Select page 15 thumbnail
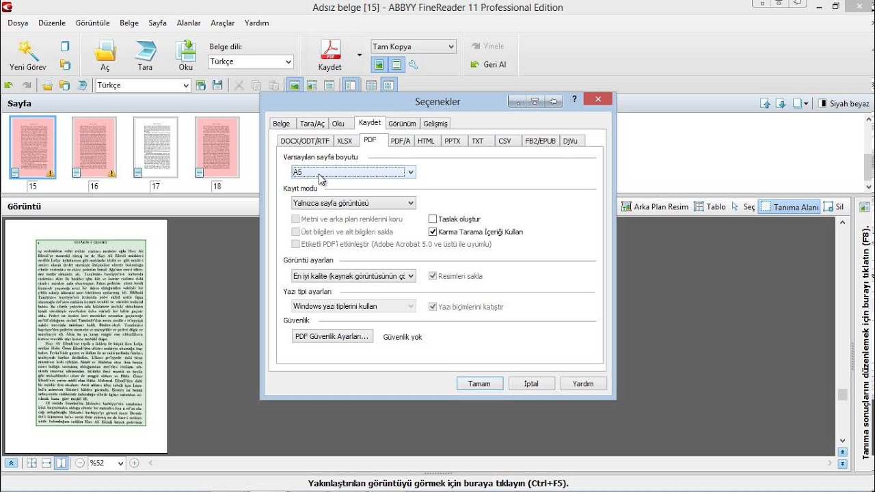 (33, 148)
